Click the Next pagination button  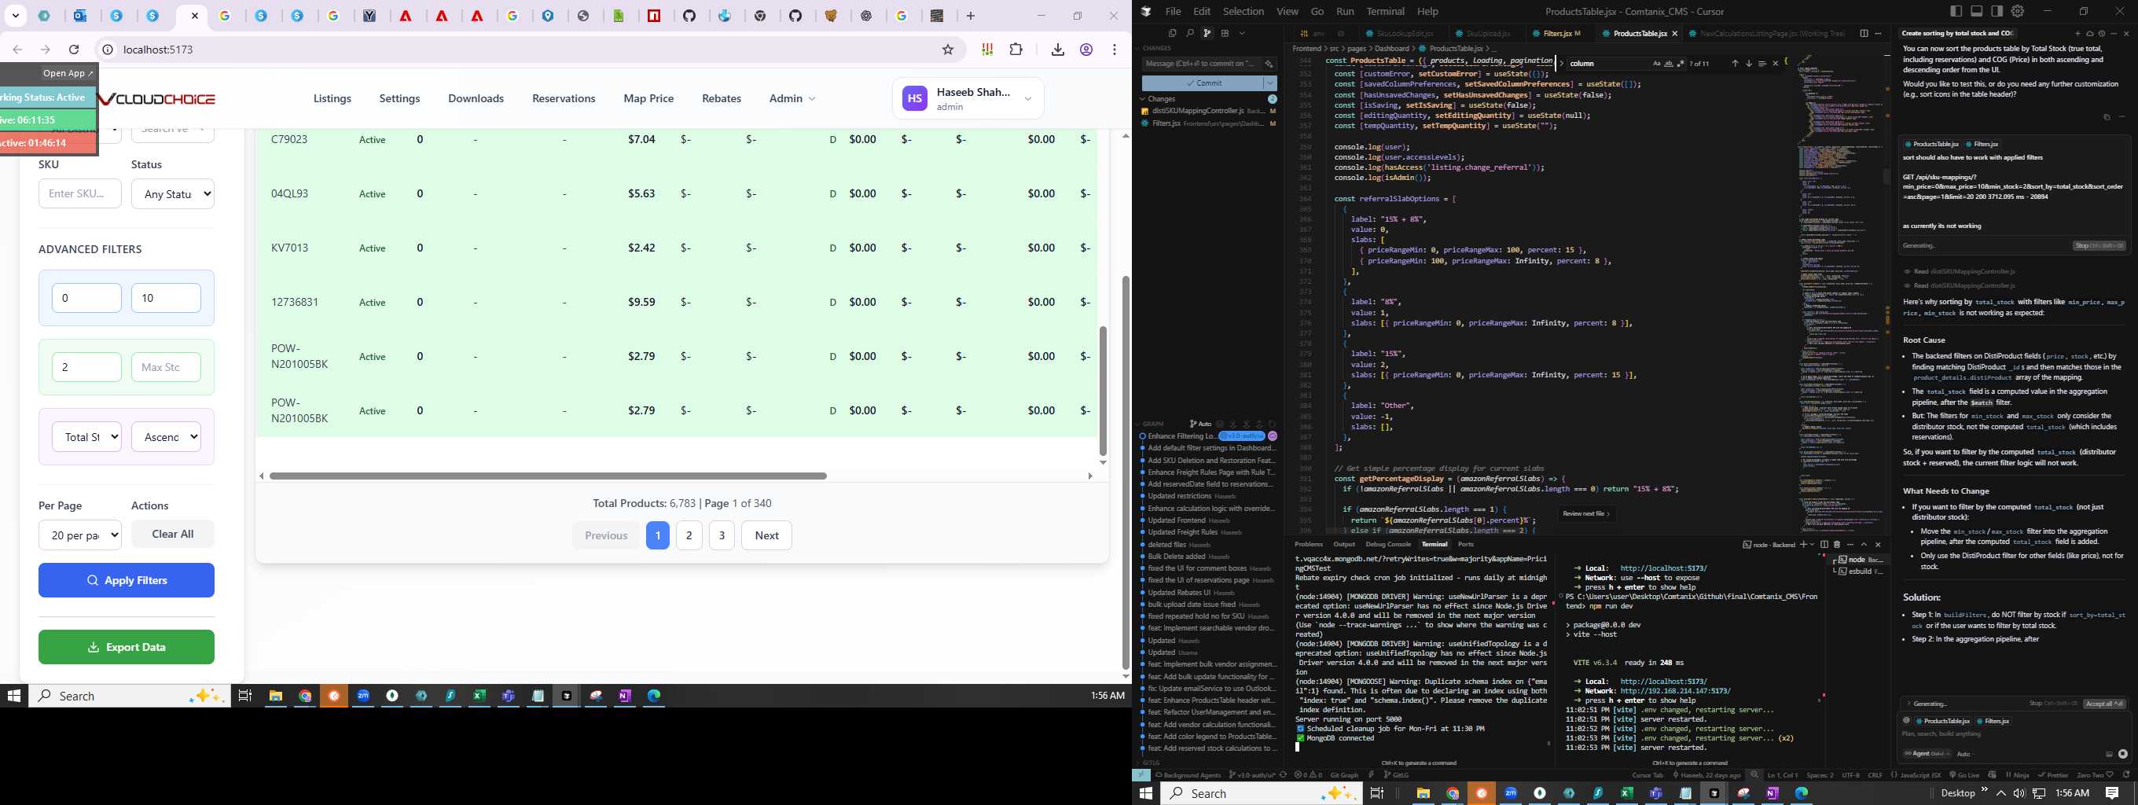pyautogui.click(x=766, y=535)
